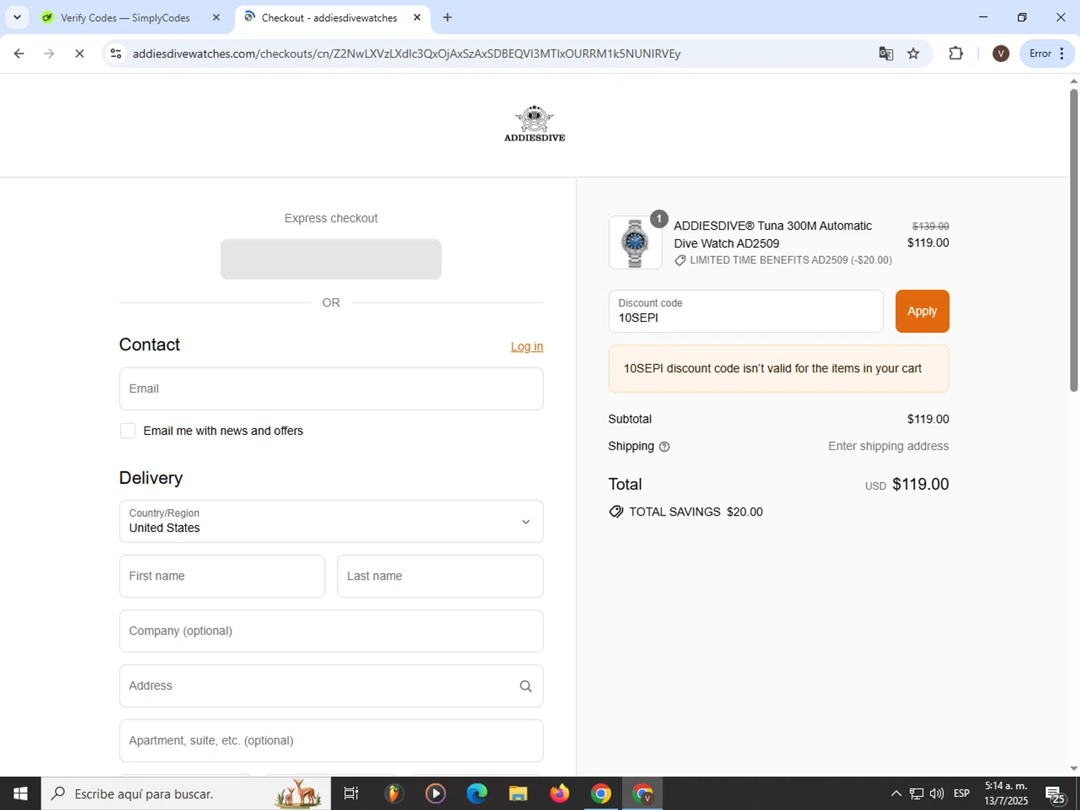Open the network tray icon
Image resolution: width=1080 pixels, height=810 pixels.
[917, 793]
